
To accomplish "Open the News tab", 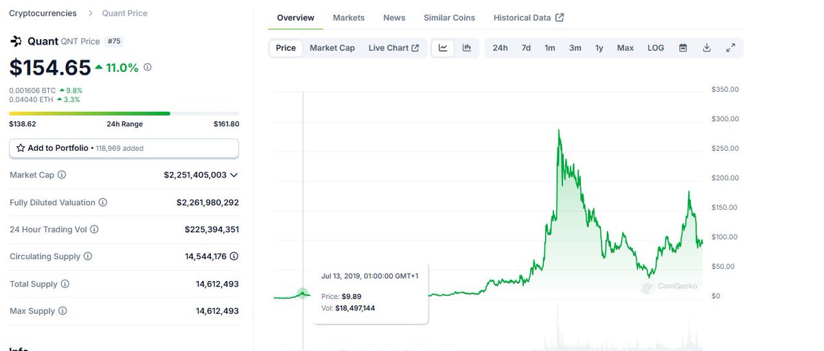I will [394, 18].
